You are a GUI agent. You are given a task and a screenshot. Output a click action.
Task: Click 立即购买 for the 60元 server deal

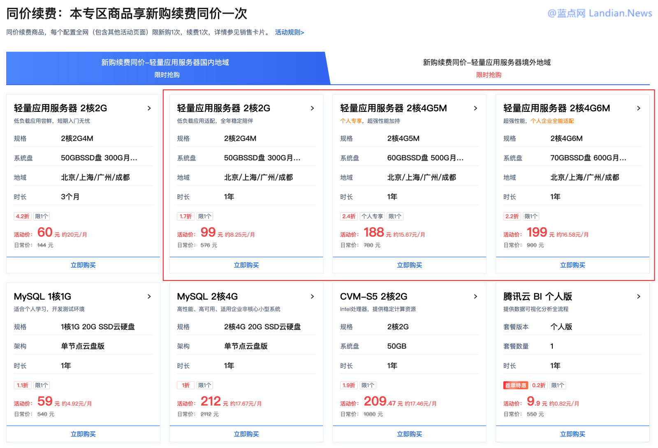(83, 265)
